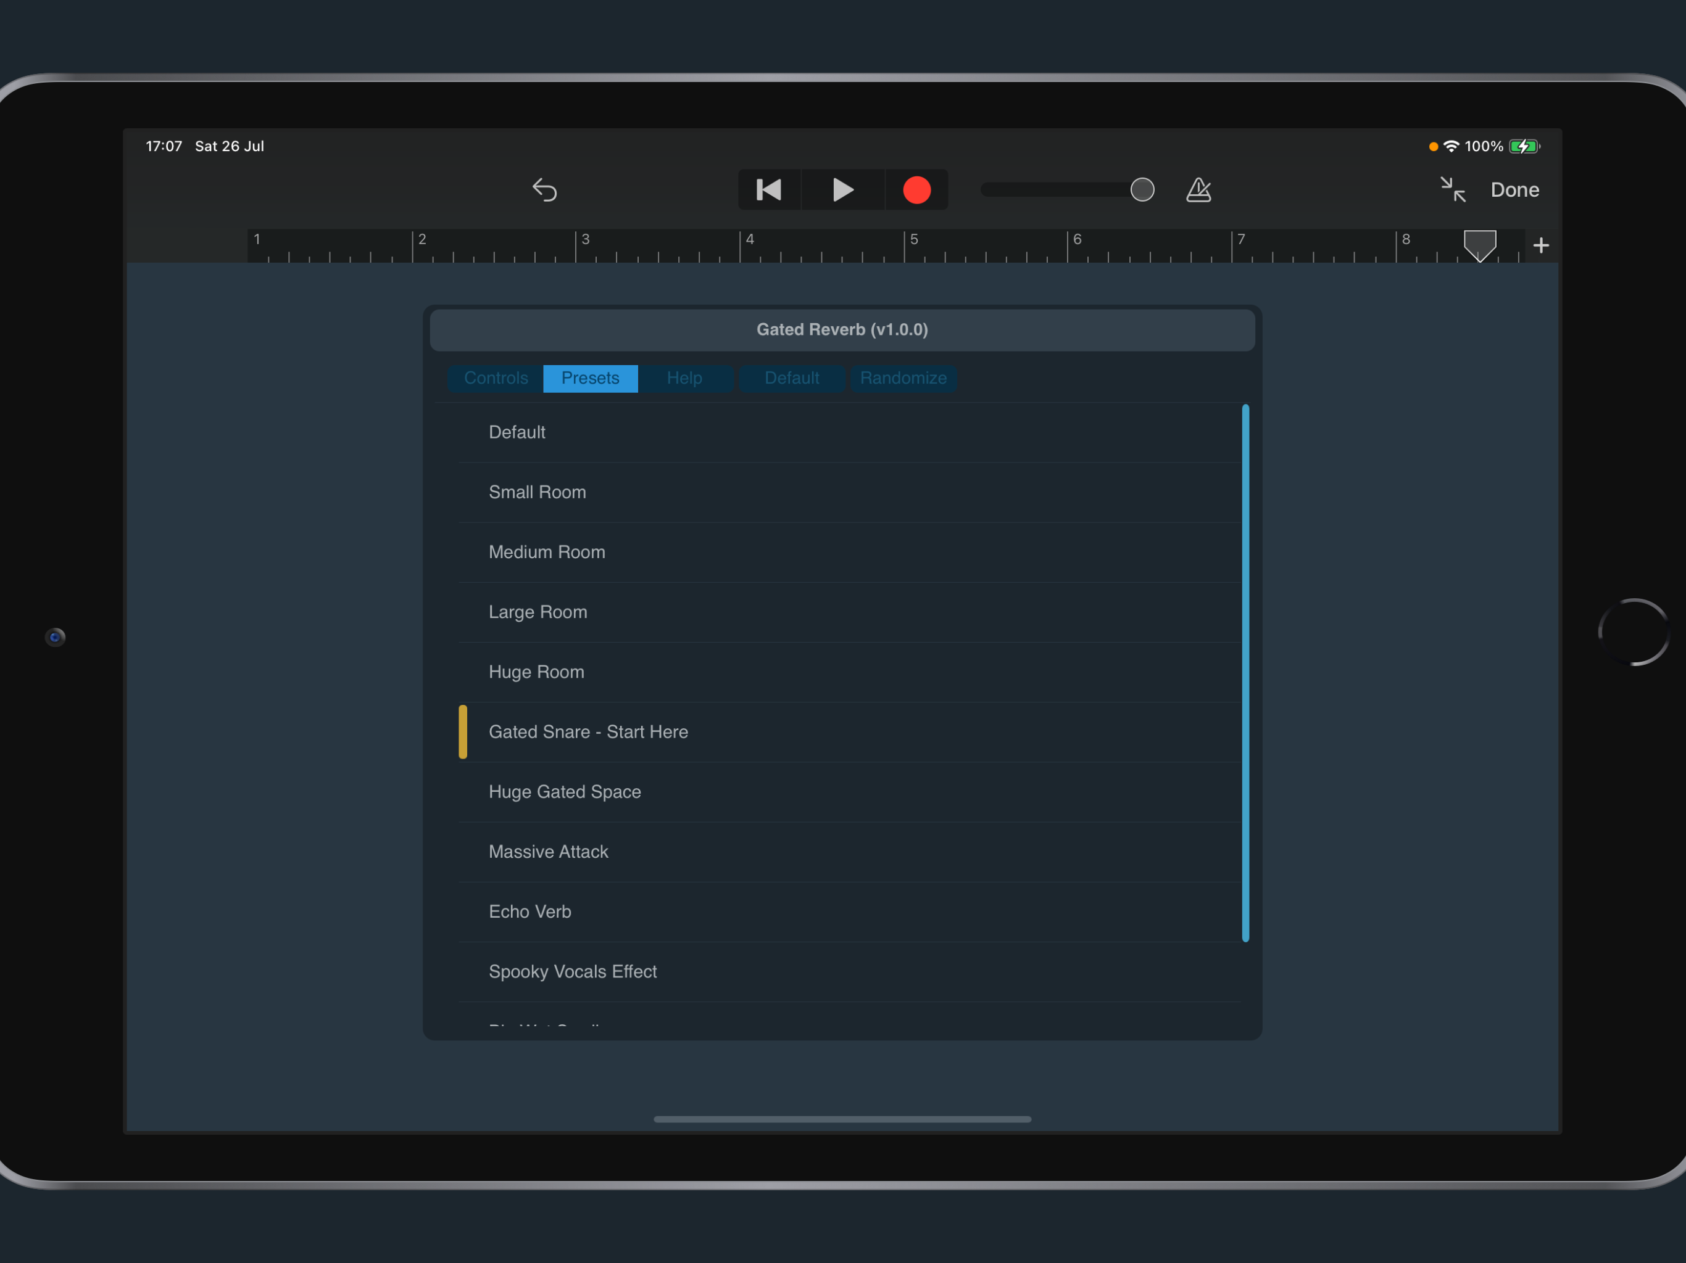The width and height of the screenshot is (1686, 1263).
Task: Add a section with the plus icon
Action: (x=1540, y=245)
